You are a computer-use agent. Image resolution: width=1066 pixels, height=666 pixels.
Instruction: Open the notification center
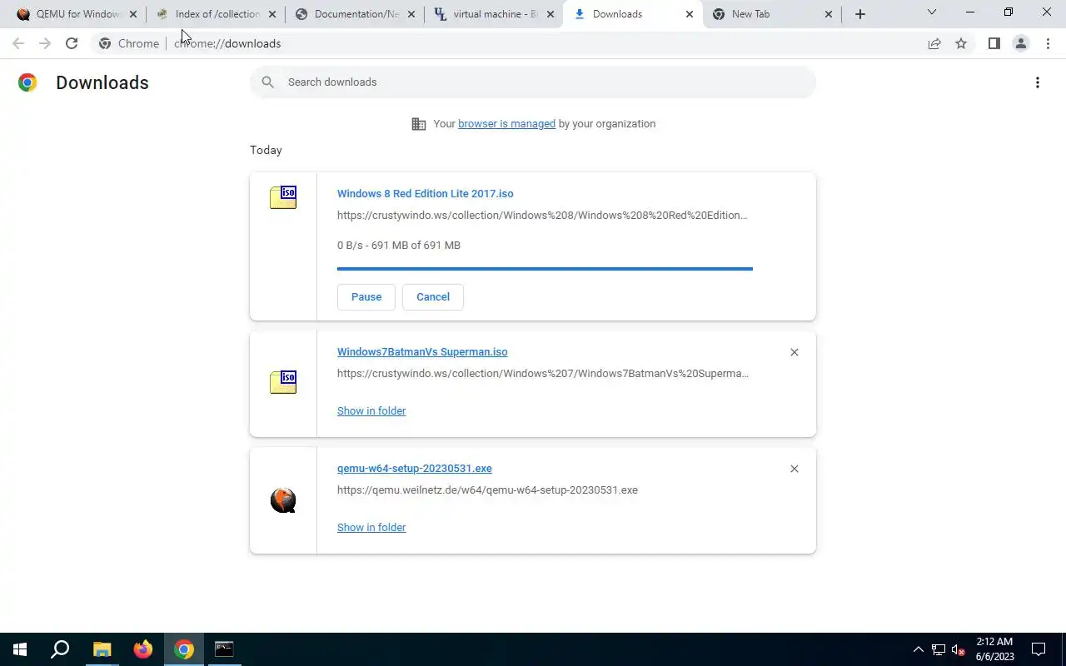[1039, 649]
